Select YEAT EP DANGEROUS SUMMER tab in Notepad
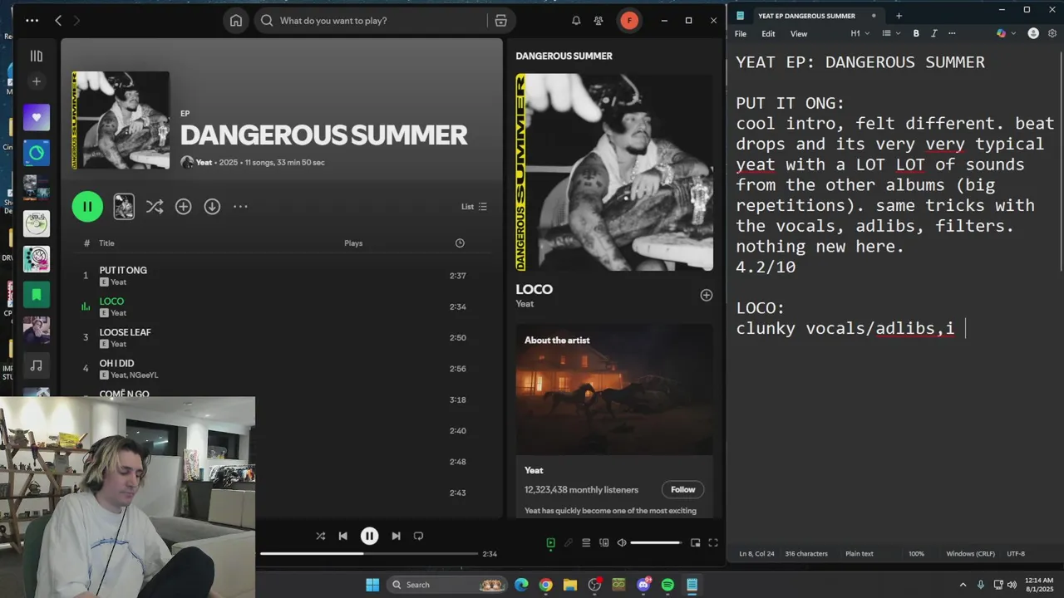This screenshot has width=1064, height=598. pos(807,16)
